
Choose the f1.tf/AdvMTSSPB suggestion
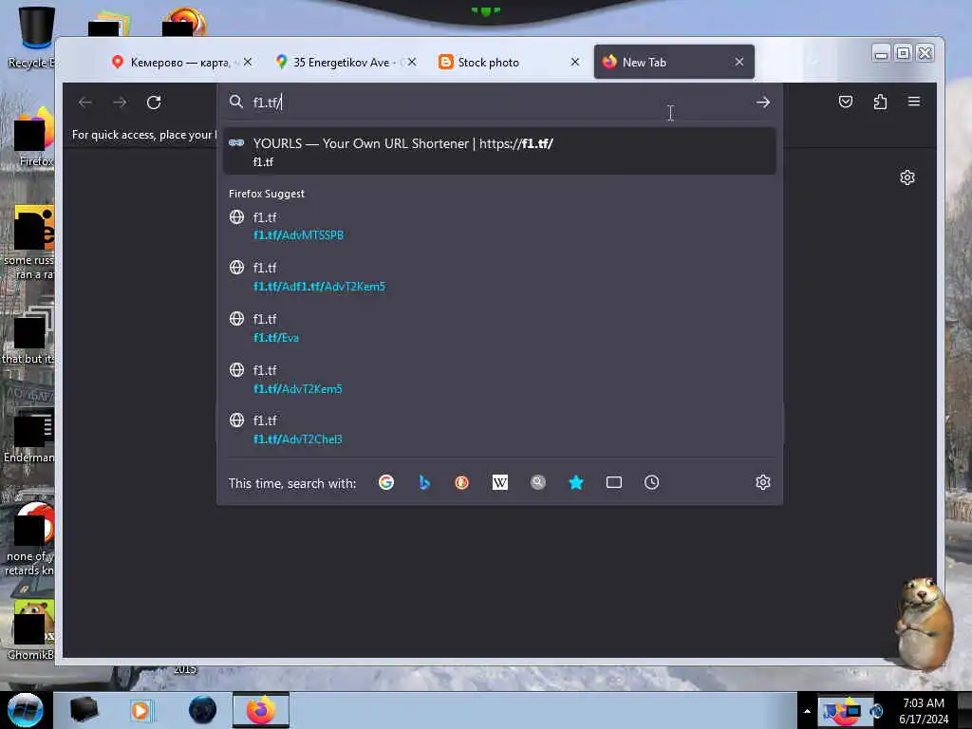coord(499,226)
